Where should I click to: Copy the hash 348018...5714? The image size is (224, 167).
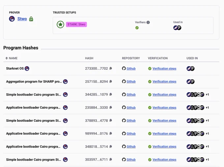pos(111,147)
